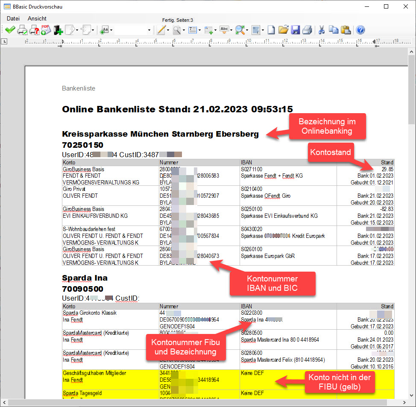Expand the first page-arrow export dropdown arrow

[x=77, y=30]
